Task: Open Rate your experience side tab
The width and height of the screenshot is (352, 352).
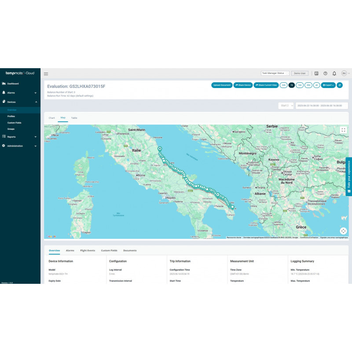Action: point(349,177)
